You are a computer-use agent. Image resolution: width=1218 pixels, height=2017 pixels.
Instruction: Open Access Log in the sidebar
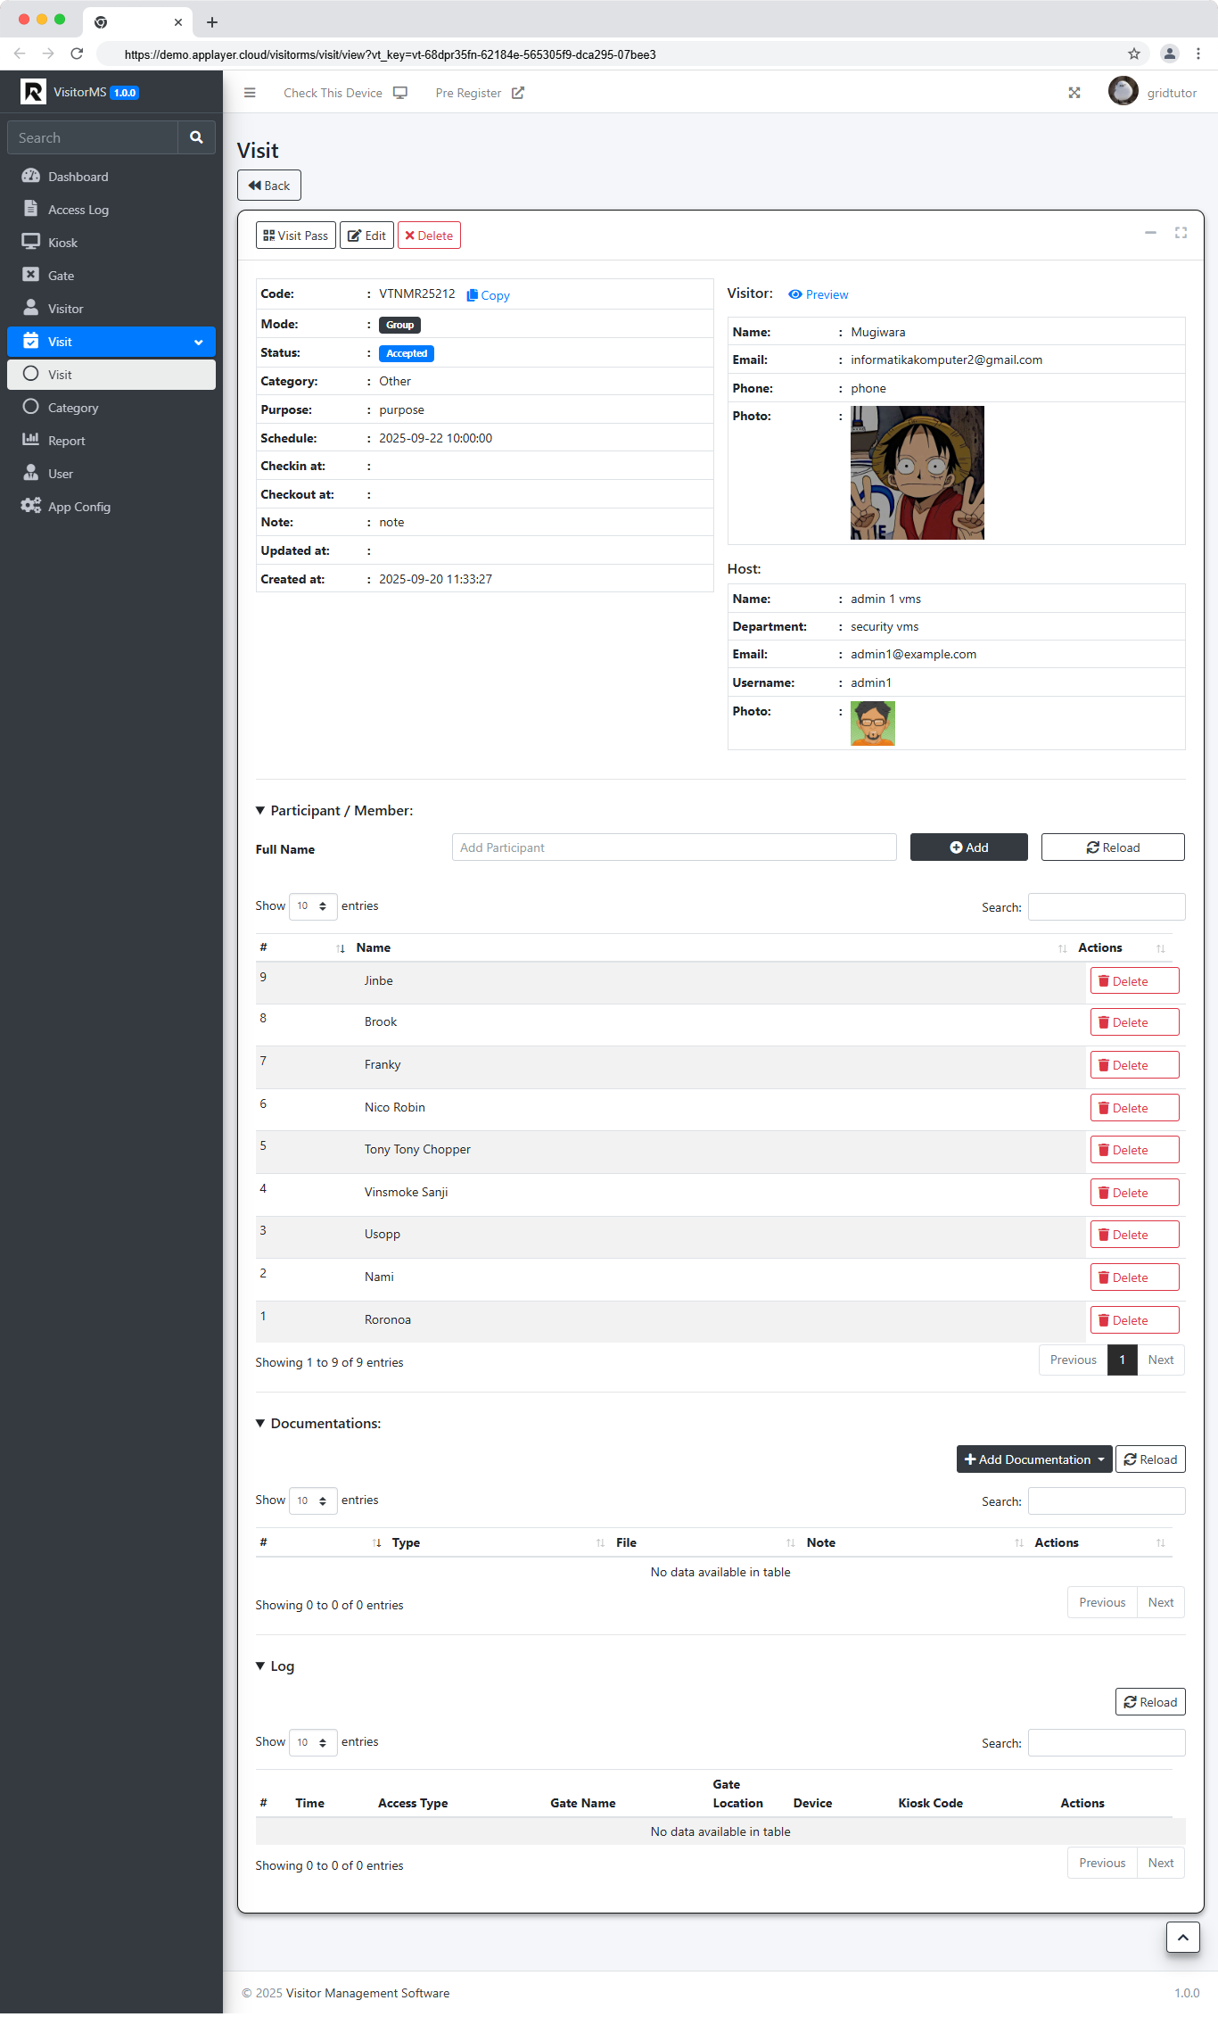point(111,210)
